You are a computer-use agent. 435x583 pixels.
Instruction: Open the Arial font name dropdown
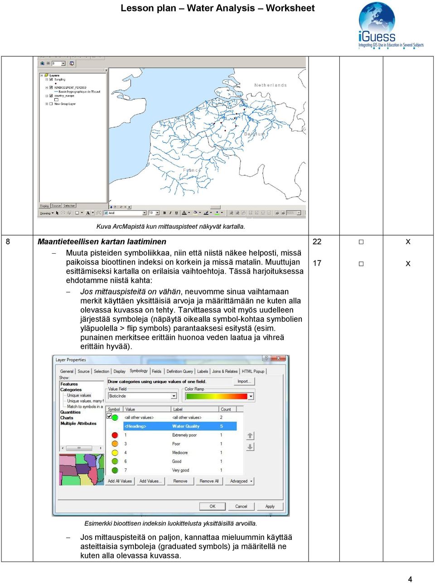point(145,213)
